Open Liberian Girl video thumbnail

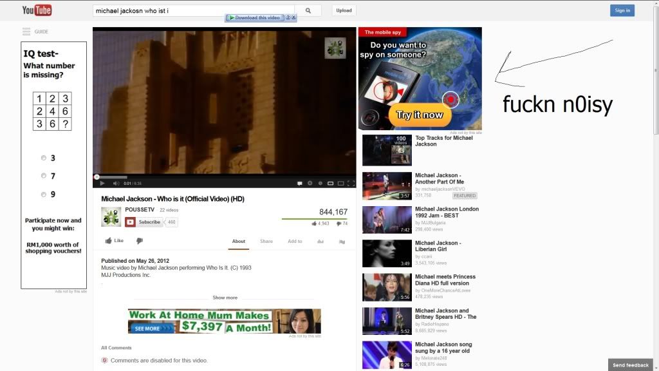pos(387,253)
